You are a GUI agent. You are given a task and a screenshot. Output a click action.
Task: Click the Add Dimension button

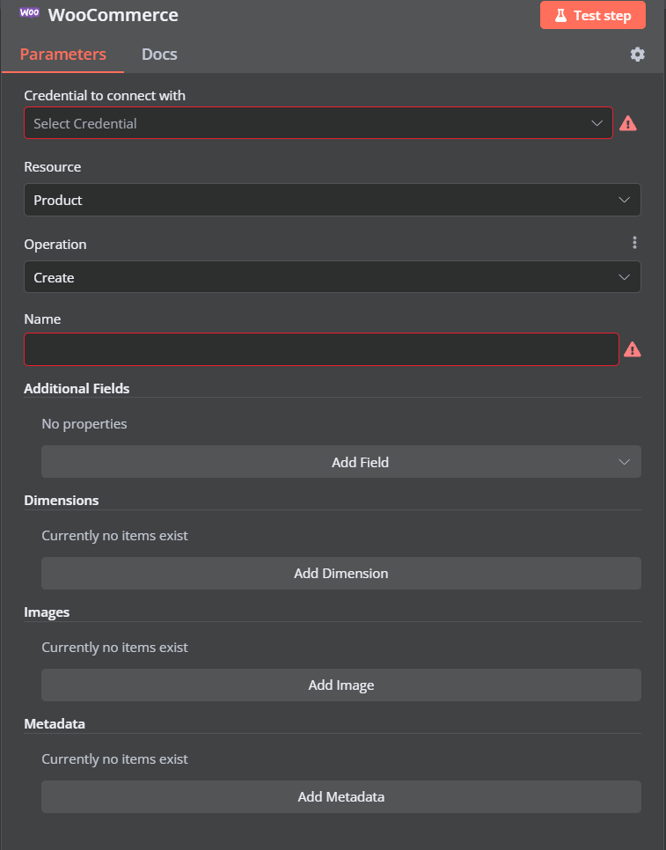pyautogui.click(x=341, y=574)
